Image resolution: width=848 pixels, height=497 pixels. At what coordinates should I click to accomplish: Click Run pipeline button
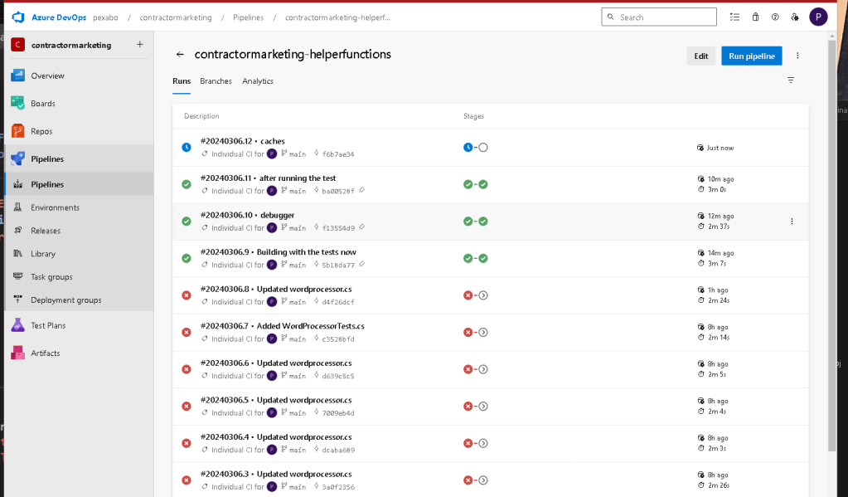[751, 56]
